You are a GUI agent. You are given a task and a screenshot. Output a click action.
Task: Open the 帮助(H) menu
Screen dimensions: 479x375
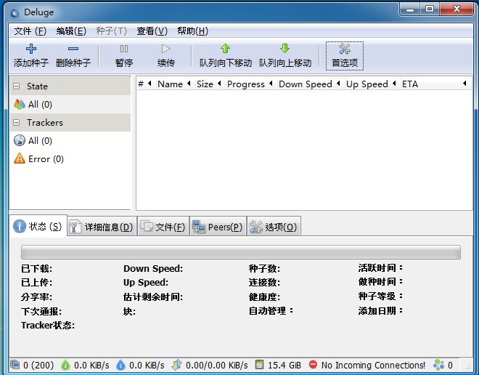tap(192, 31)
